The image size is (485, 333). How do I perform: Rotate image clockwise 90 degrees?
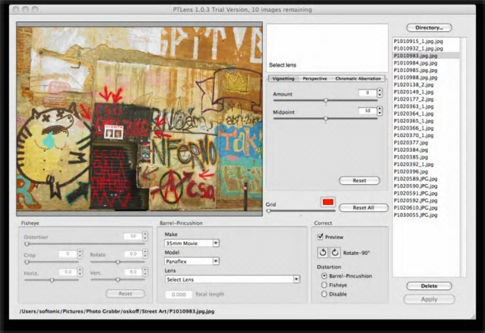pos(335,252)
